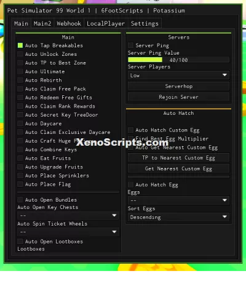Tick Find Best Egg Multiplier checkbox
The height and width of the screenshot is (284, 246).
coord(130,139)
